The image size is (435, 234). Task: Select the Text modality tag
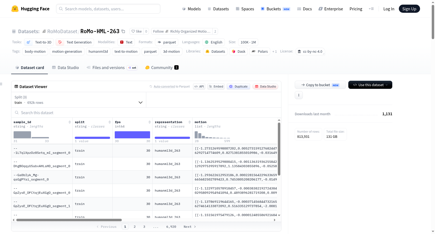[x=126, y=42]
